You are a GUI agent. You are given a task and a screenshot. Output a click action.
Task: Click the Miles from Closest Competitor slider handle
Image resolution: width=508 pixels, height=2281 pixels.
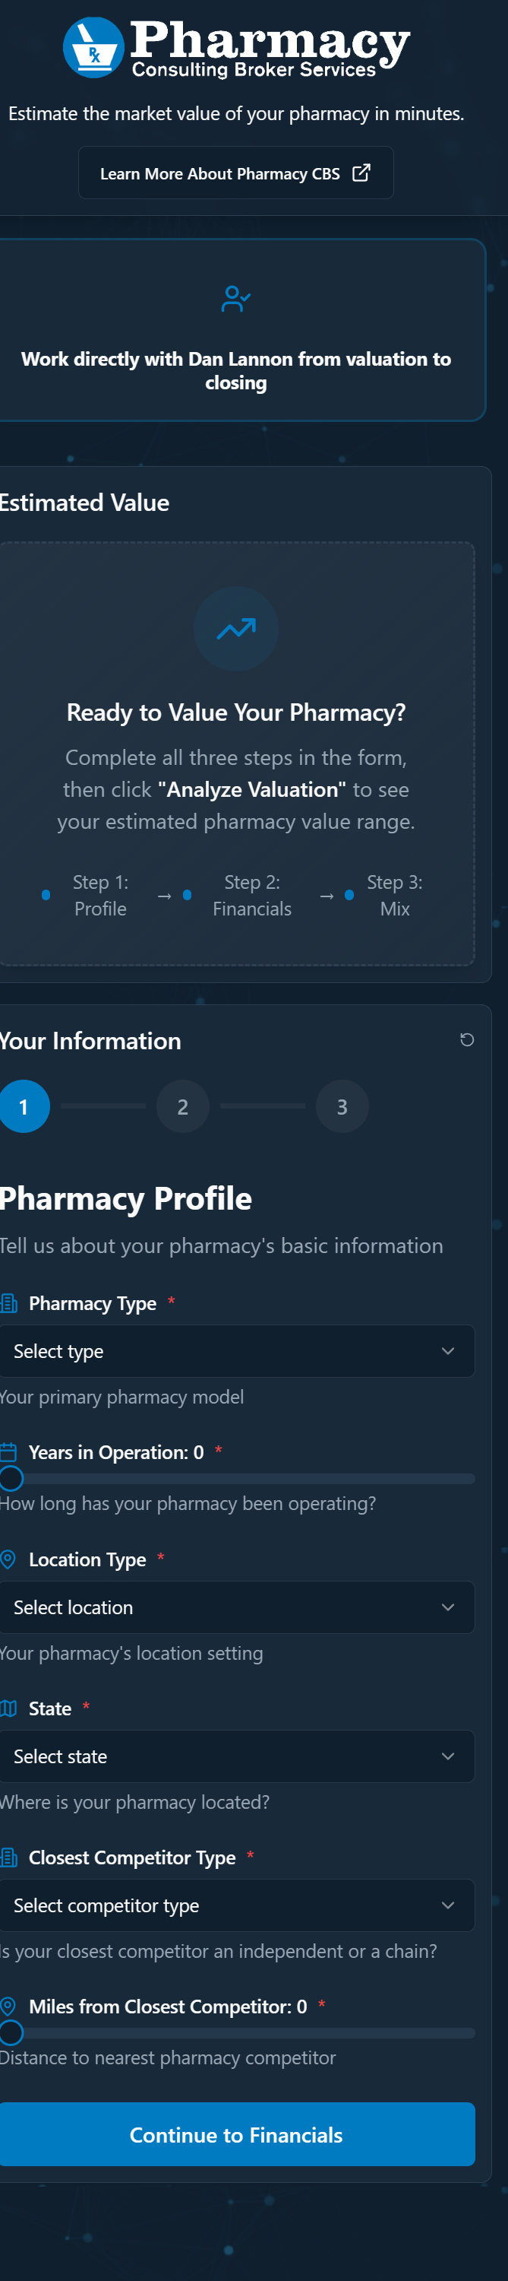[x=12, y=2033]
